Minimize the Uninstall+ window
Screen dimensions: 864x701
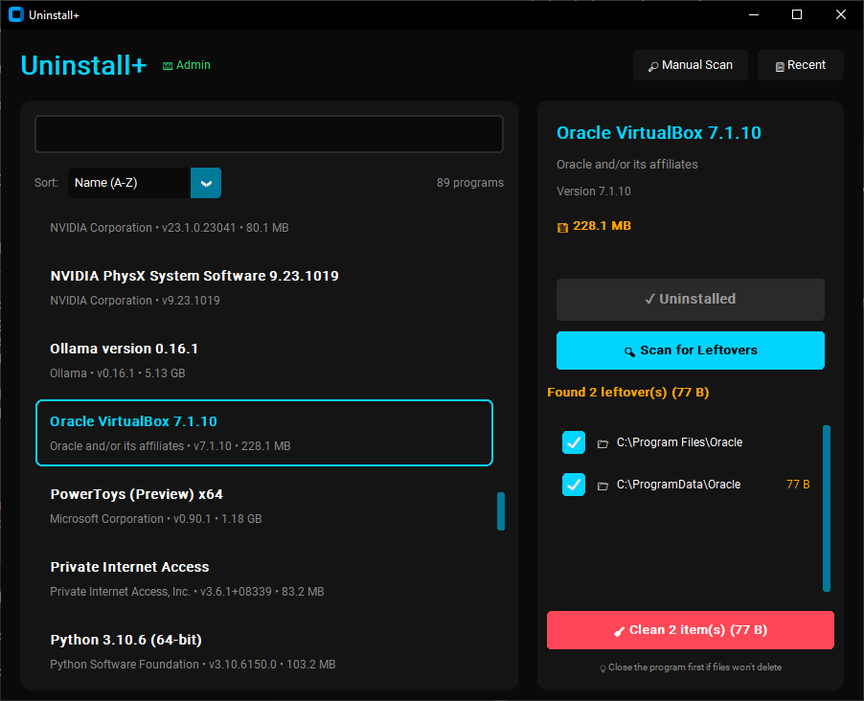(754, 15)
